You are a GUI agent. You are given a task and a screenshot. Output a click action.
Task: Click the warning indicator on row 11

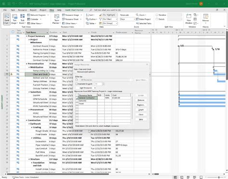pos(12,74)
